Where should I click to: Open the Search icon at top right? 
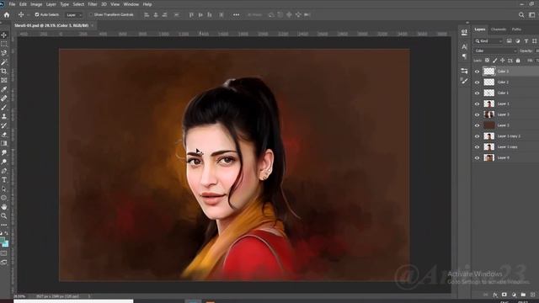(521, 15)
